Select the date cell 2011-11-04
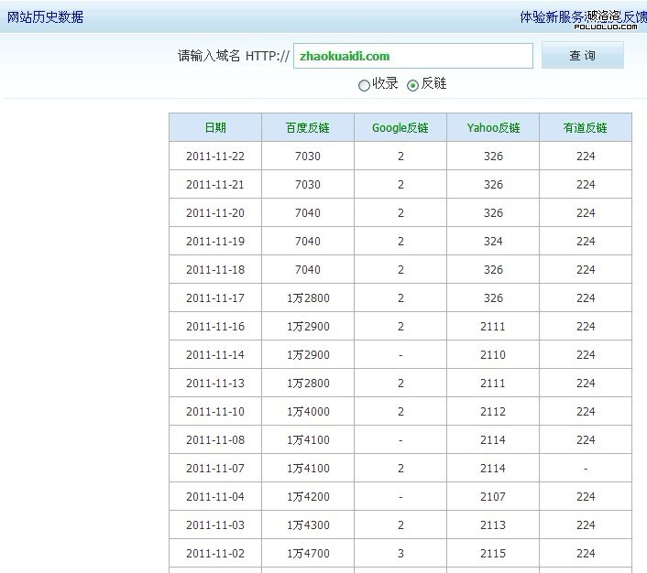Viewport: 647px width, 573px height. coord(215,497)
